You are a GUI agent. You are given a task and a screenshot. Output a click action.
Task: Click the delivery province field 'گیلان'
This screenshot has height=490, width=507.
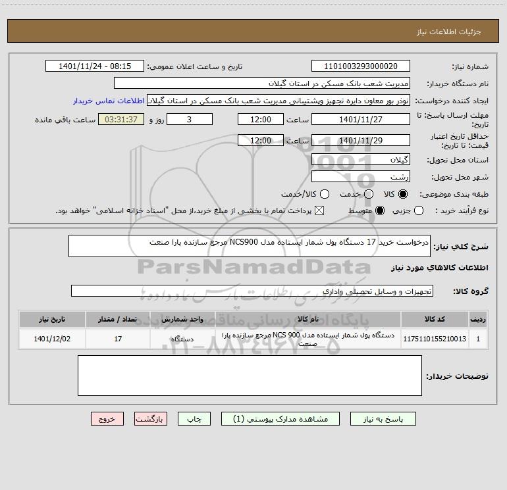tap(361, 159)
